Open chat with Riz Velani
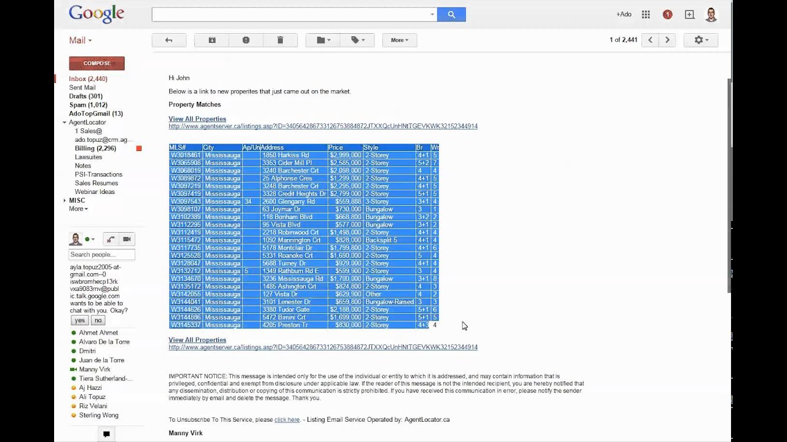The width and height of the screenshot is (787, 442). 93,406
